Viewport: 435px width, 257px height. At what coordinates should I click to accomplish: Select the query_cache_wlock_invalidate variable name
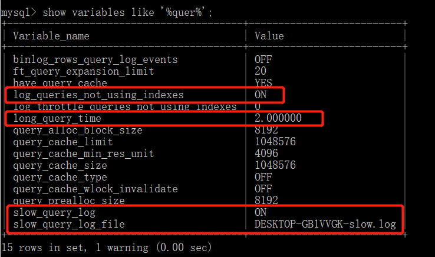coord(95,189)
